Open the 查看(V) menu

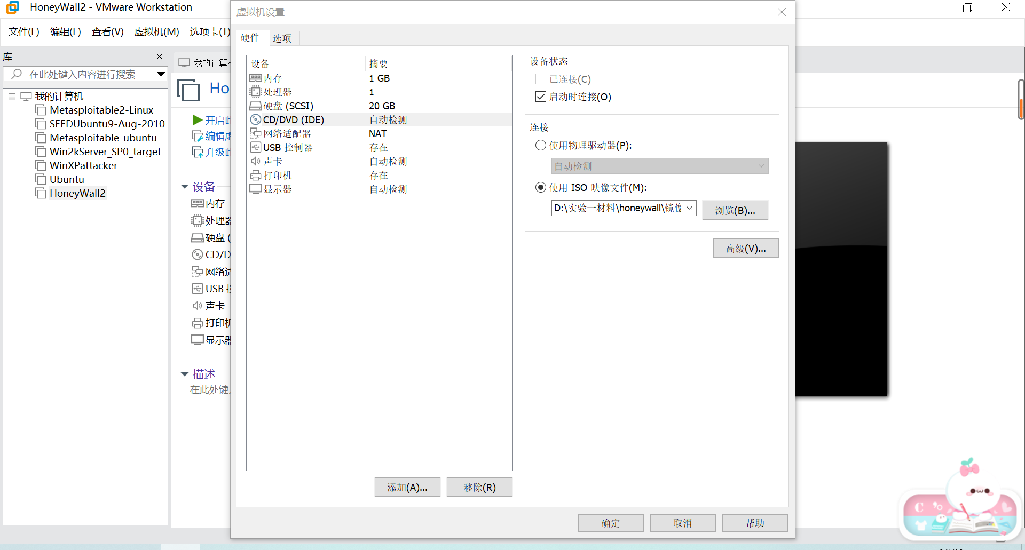point(107,31)
